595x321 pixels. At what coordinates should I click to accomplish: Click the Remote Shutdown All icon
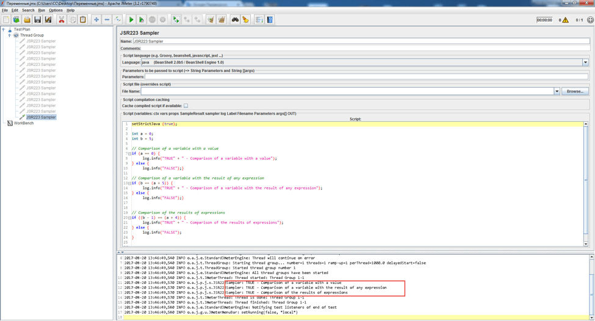(x=197, y=19)
